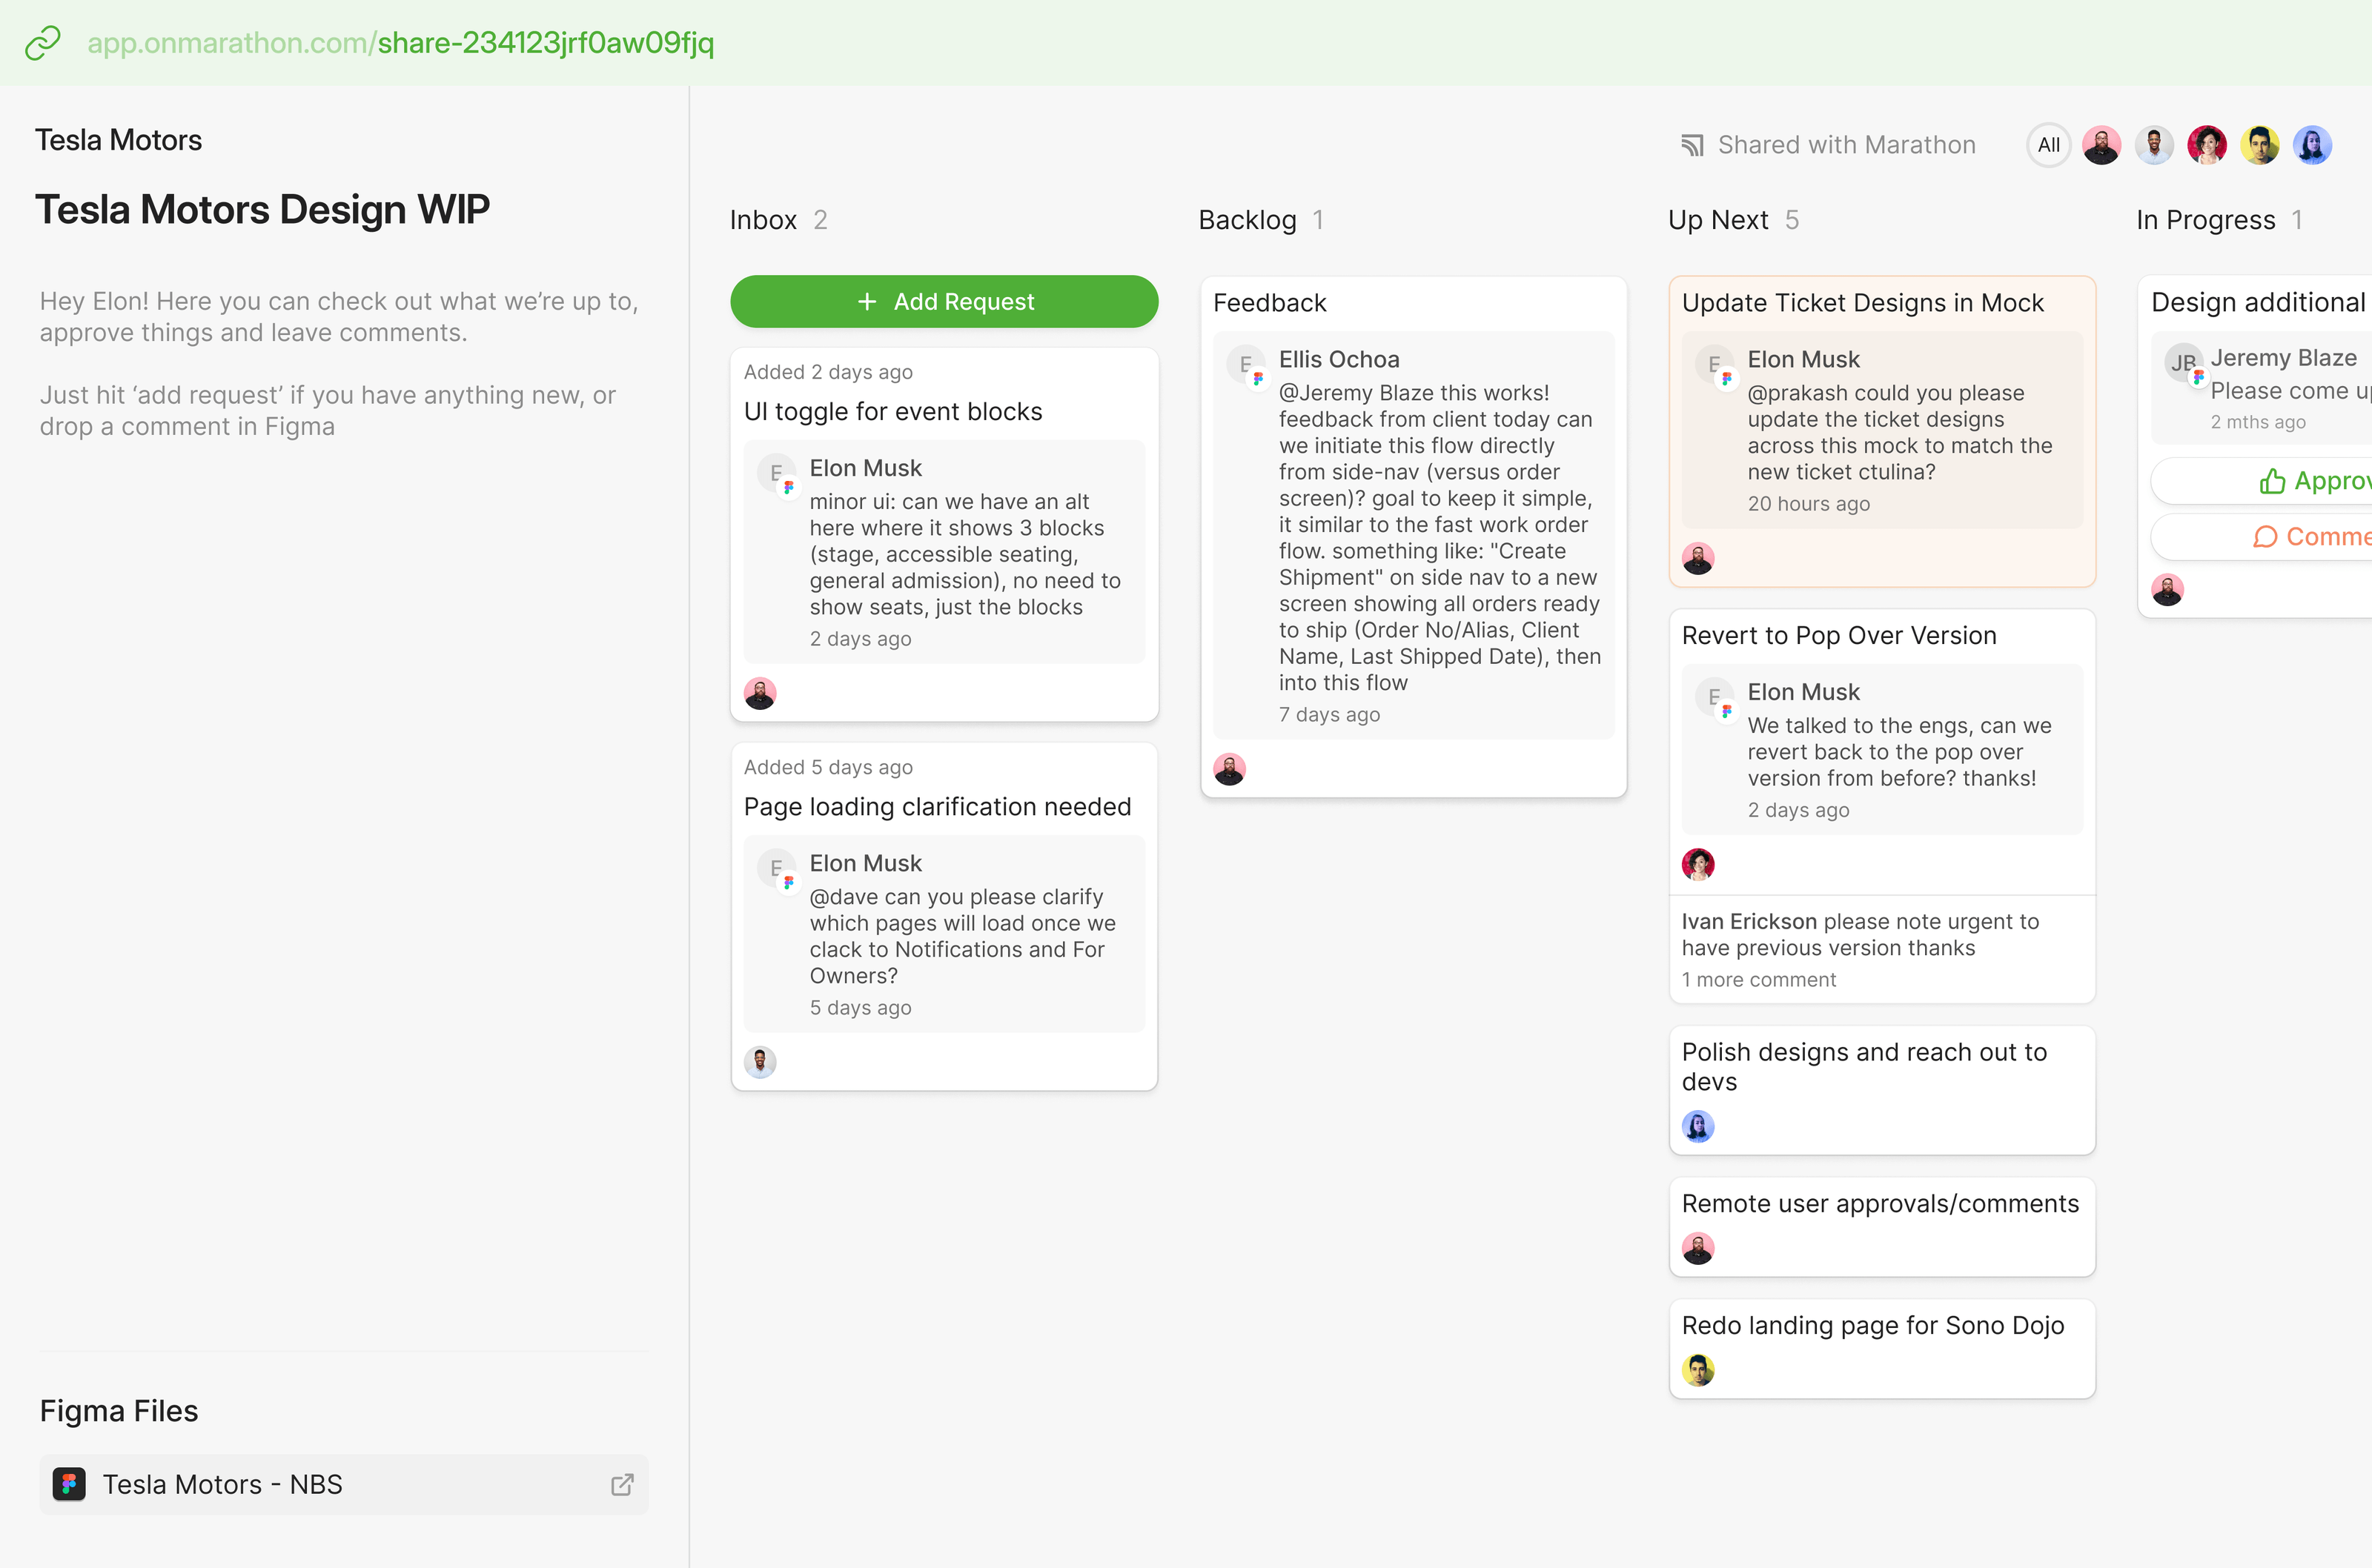Open the UI toggle for event blocks card

pyautogui.click(x=893, y=412)
